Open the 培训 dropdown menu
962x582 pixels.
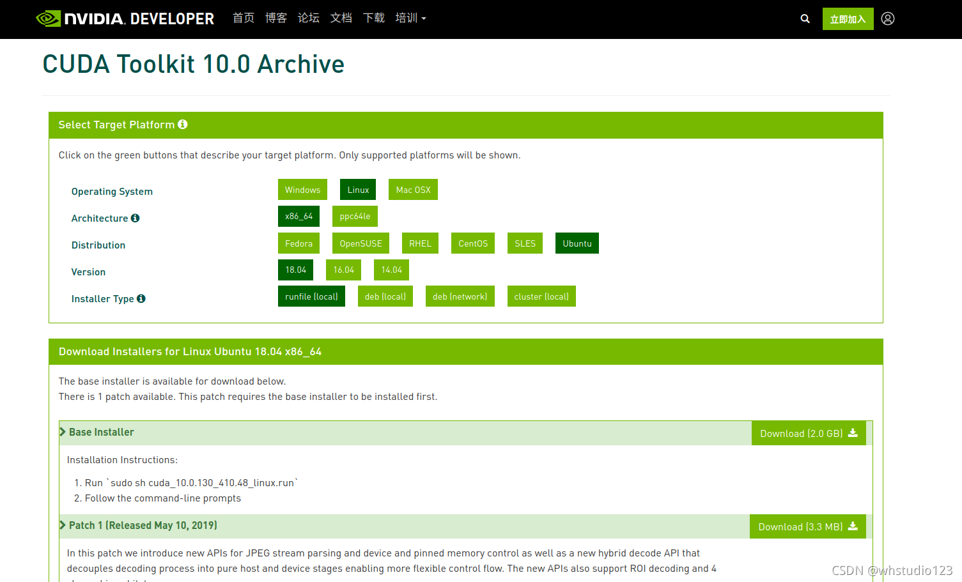(410, 18)
